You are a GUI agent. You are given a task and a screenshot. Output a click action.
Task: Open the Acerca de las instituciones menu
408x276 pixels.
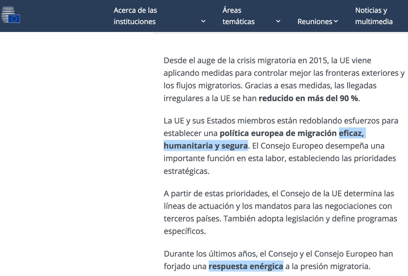[x=135, y=16]
